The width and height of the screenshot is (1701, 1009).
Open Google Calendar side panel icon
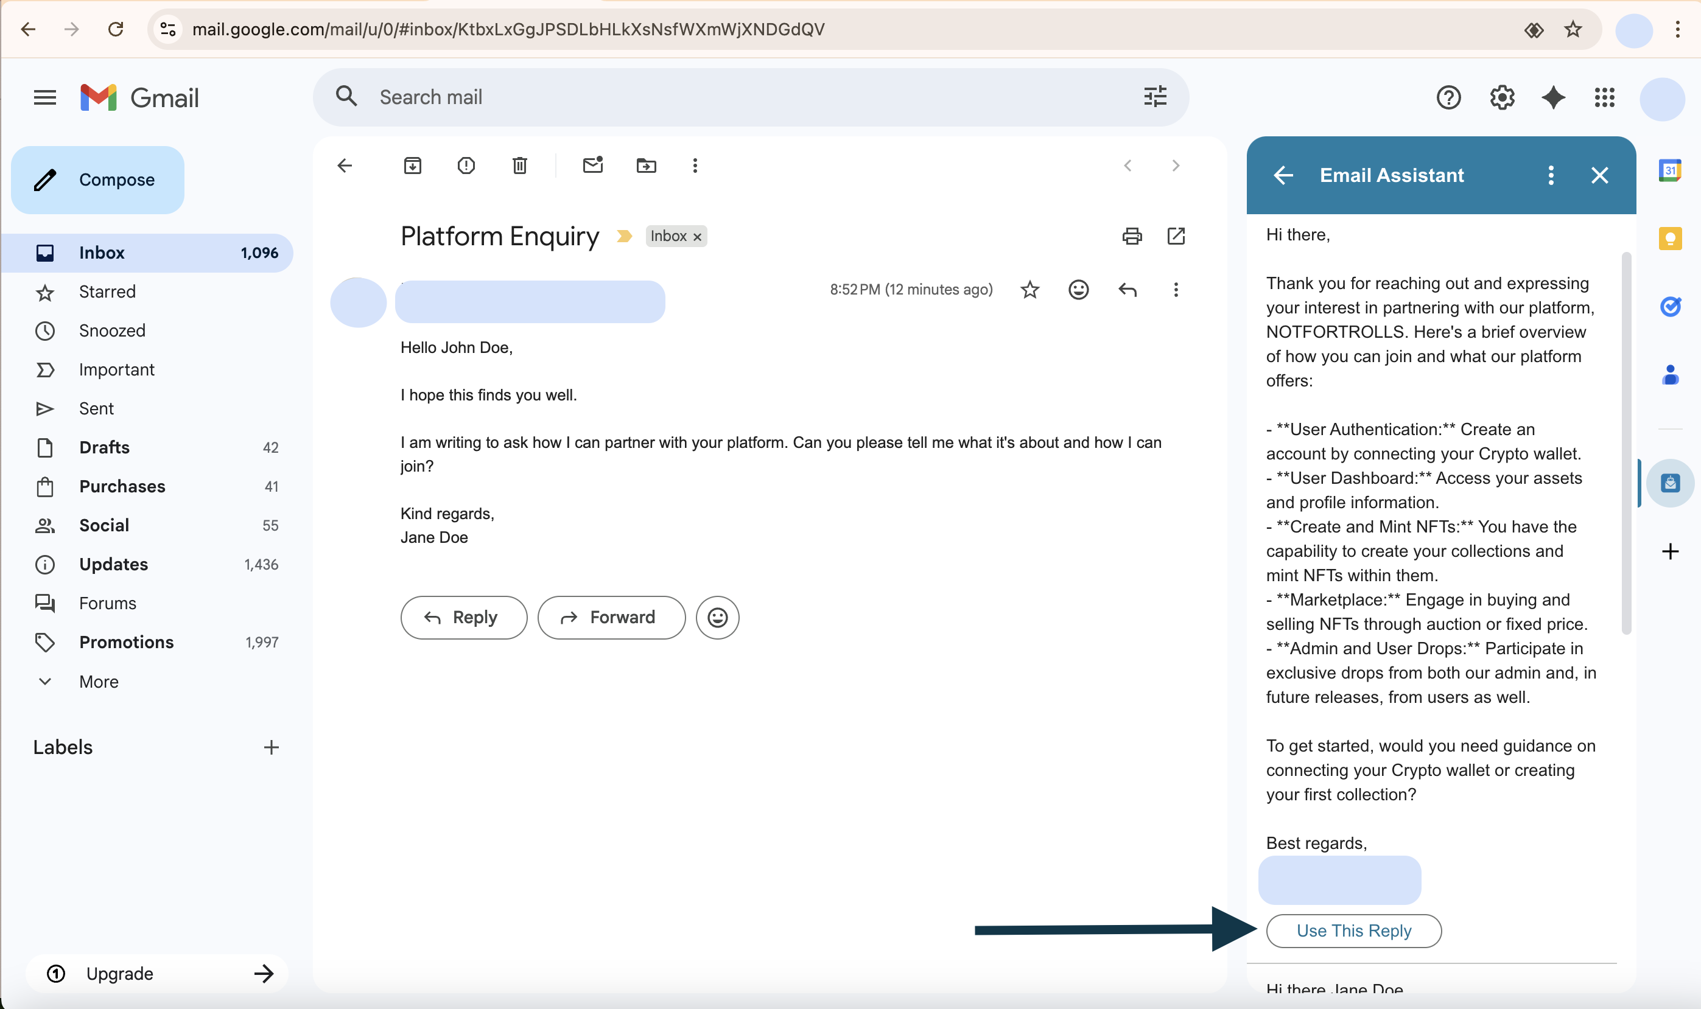coord(1671,170)
